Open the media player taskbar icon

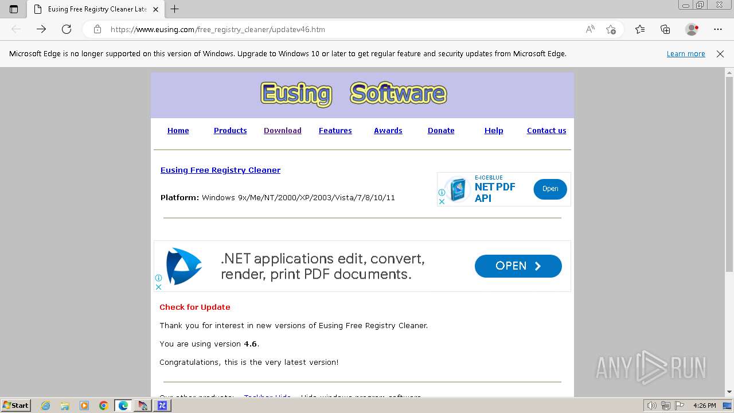[x=84, y=406]
